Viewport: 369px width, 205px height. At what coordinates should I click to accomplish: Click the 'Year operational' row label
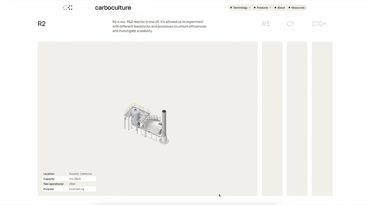(53, 184)
